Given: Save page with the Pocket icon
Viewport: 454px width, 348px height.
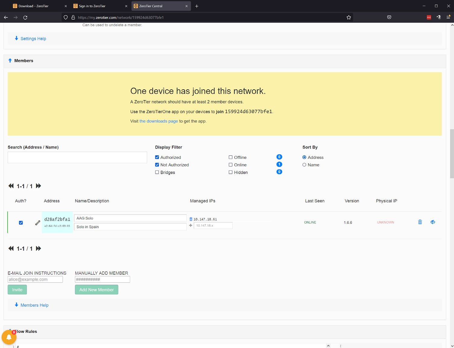Looking at the screenshot, I should (x=389, y=17).
